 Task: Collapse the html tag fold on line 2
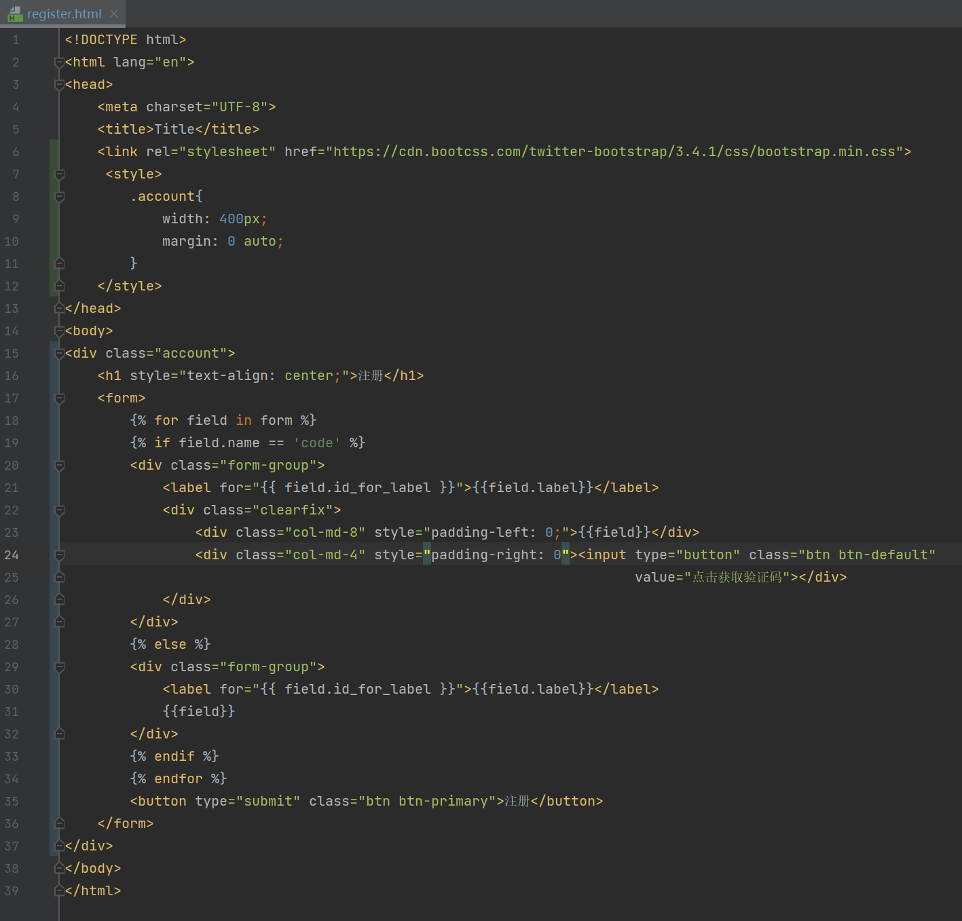[x=60, y=62]
